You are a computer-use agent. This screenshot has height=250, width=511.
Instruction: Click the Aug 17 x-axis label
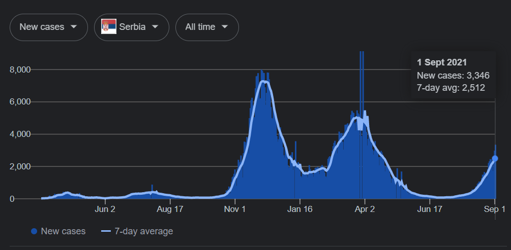(170, 209)
